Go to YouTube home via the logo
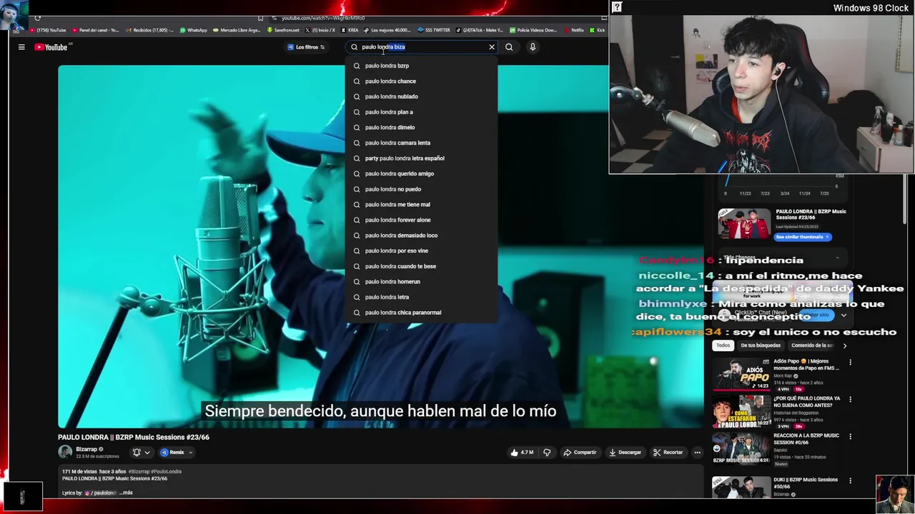 coord(51,47)
